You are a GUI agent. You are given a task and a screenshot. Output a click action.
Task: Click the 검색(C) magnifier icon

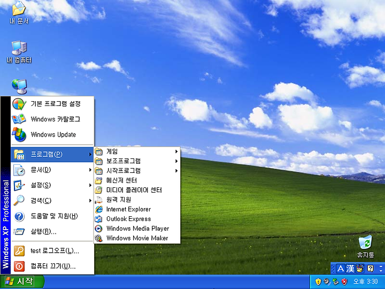(x=19, y=201)
